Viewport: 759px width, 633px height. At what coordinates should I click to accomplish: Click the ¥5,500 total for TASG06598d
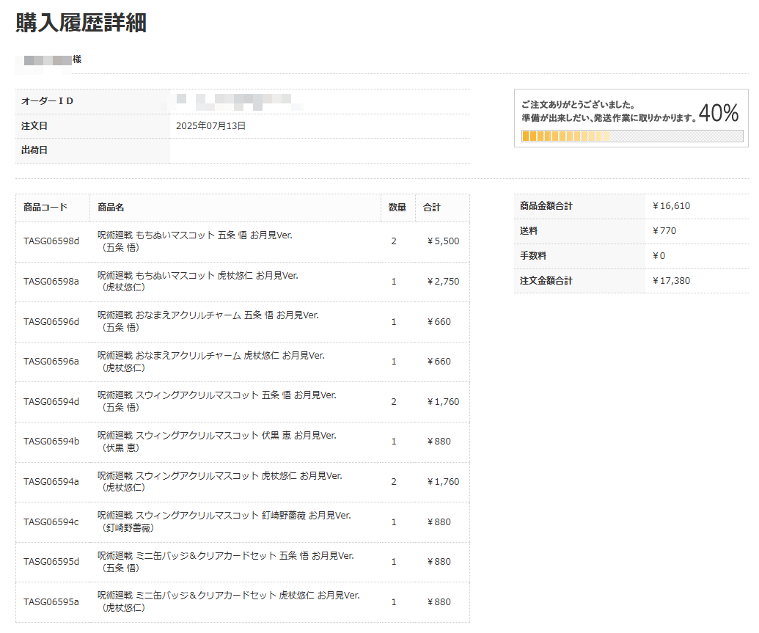(443, 241)
